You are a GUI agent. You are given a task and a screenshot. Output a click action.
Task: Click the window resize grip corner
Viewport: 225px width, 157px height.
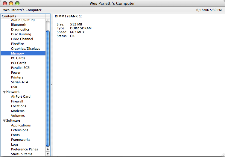click(x=223, y=155)
